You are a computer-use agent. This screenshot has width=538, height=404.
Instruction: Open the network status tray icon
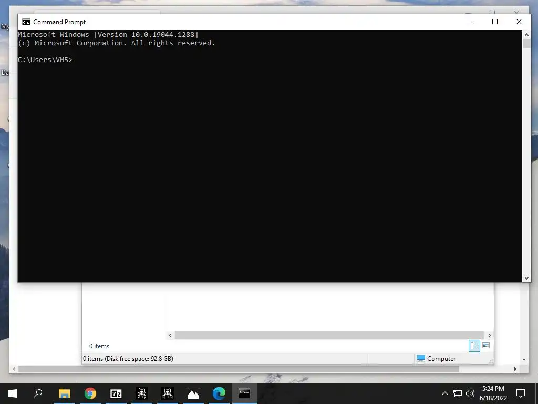(x=458, y=393)
